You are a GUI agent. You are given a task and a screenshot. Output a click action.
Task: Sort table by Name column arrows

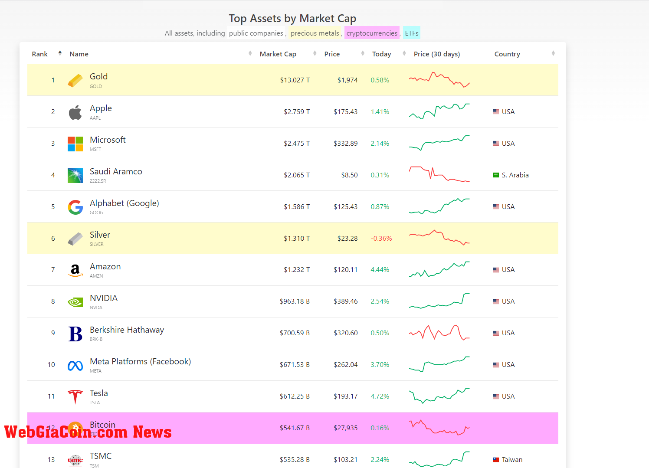pyautogui.click(x=250, y=53)
